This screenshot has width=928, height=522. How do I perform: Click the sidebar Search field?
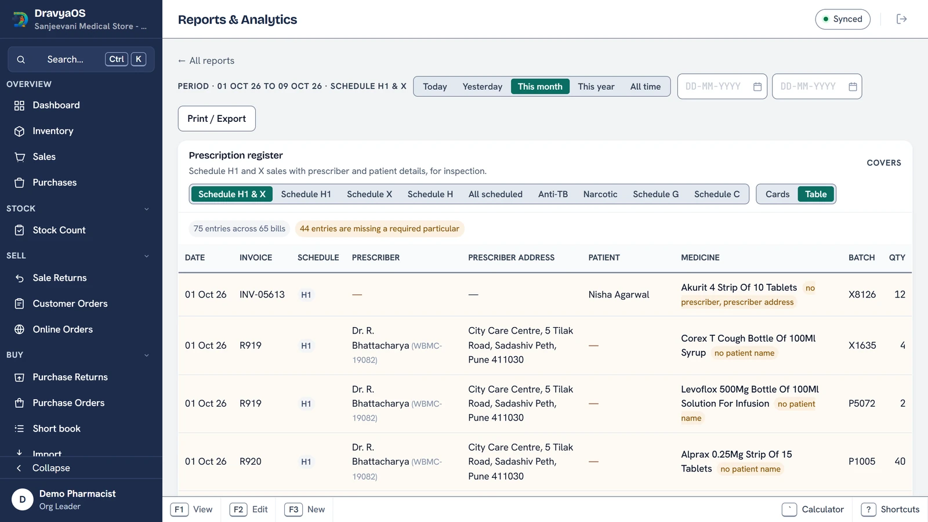[81, 59]
